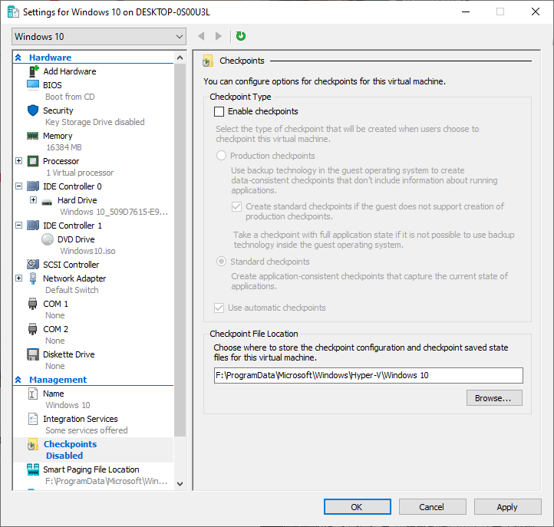Collapse the Management section

pos(18,380)
